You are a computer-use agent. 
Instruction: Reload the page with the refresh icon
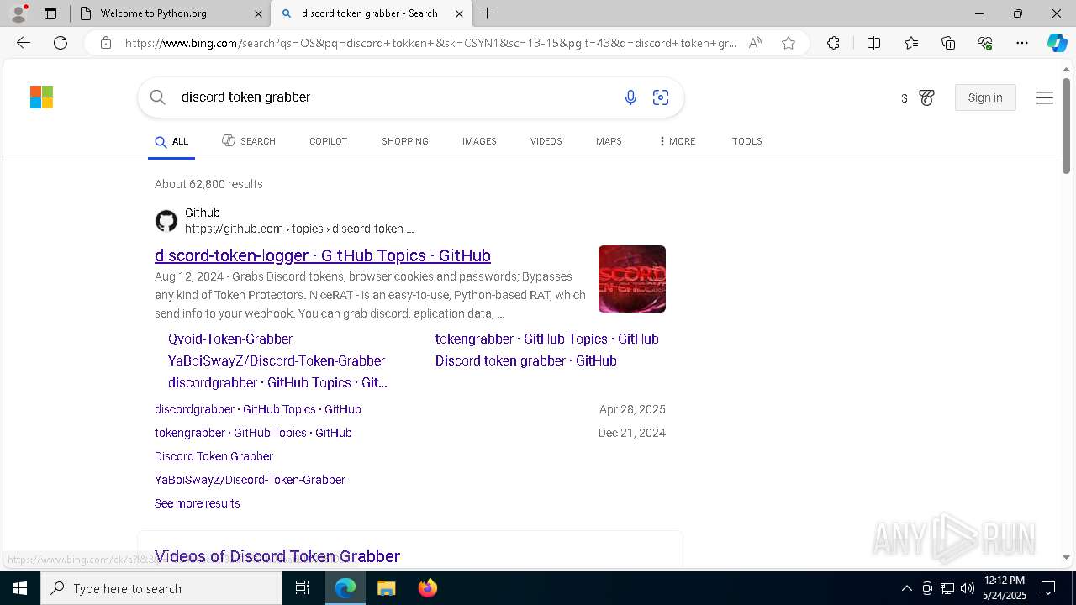click(x=61, y=43)
